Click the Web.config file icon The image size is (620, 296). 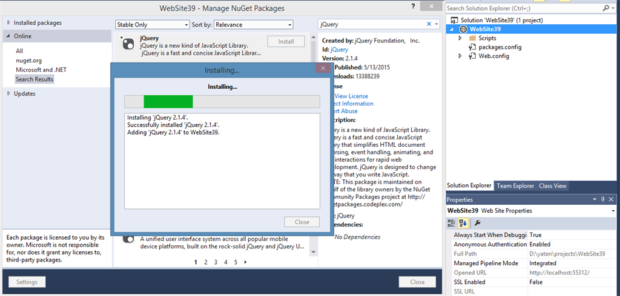(472, 56)
